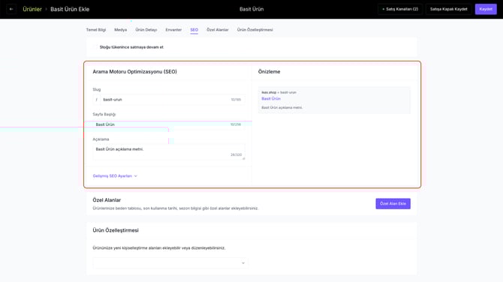Screen dimensions: 503x282
Task: Click into the Açıklama text area
Action: point(169,152)
